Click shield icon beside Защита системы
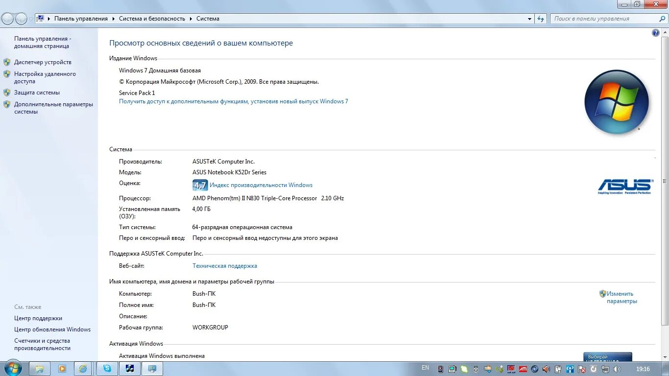This screenshot has width=669, height=376. (7, 93)
